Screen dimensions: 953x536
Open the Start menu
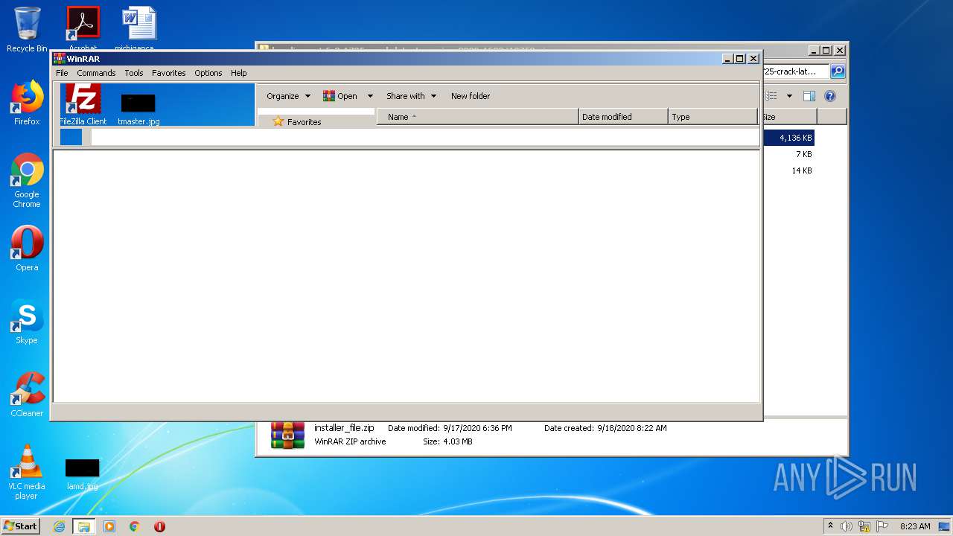coord(21,526)
